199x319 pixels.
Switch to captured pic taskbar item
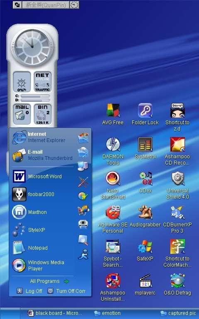pyautogui.click(x=178, y=313)
